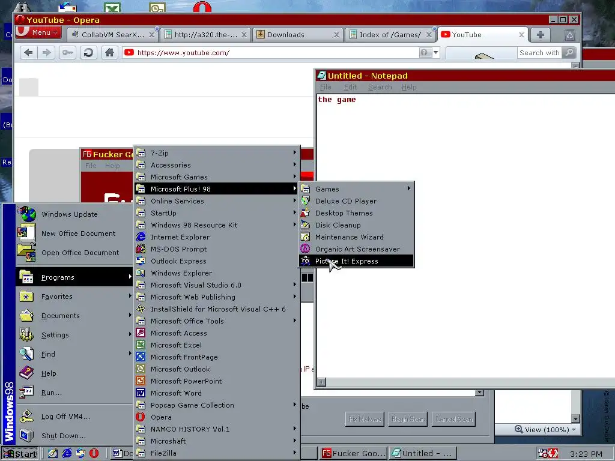Expand Microsoft Games folder
The width and height of the screenshot is (615, 461).
click(x=217, y=177)
